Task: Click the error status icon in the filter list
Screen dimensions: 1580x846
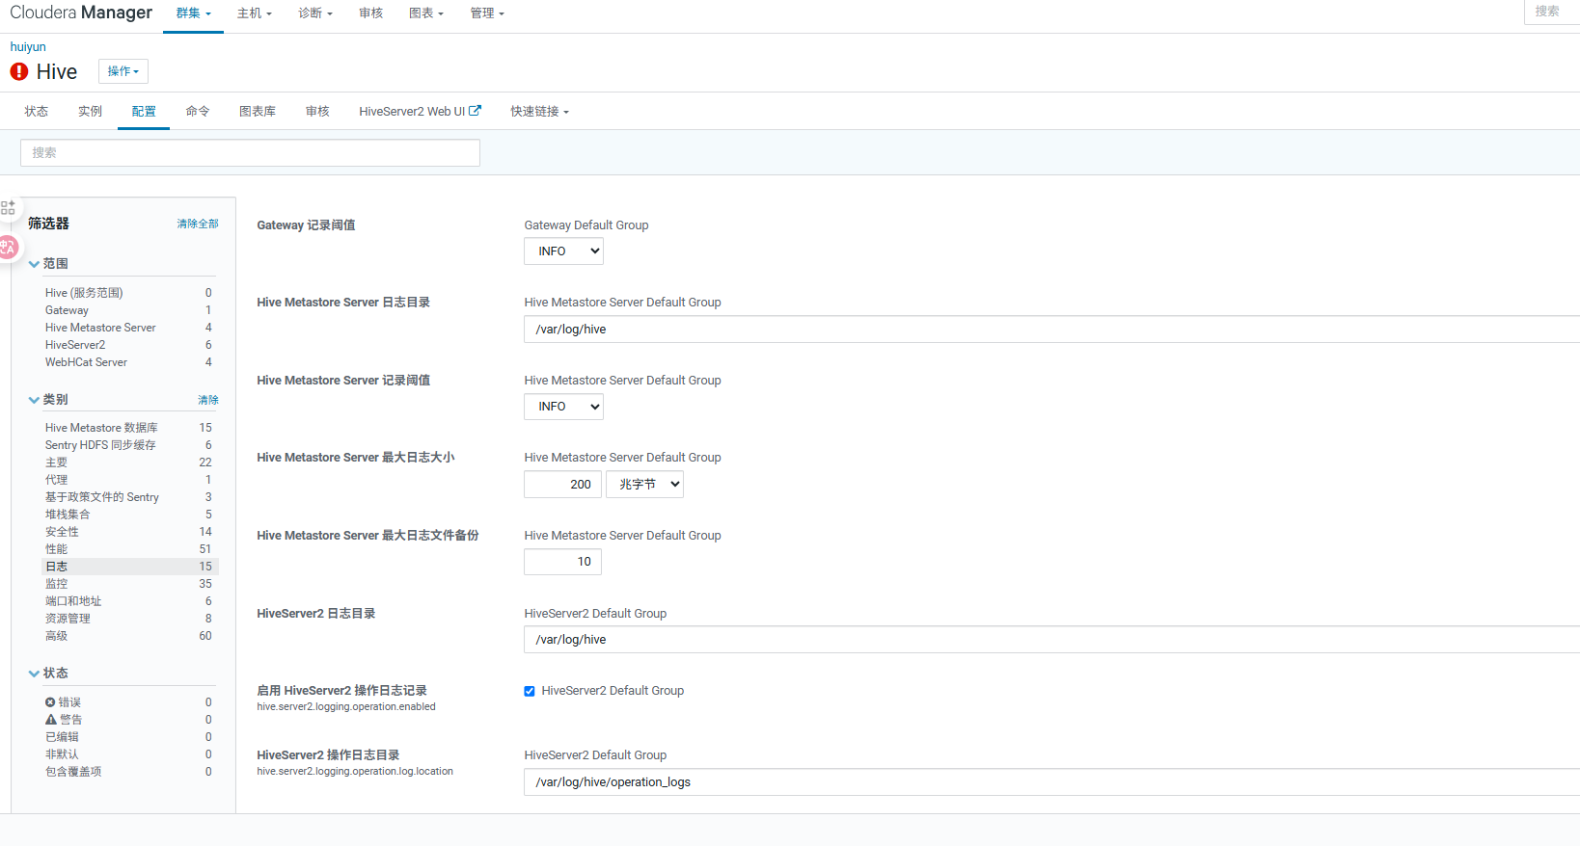Action: click(50, 702)
